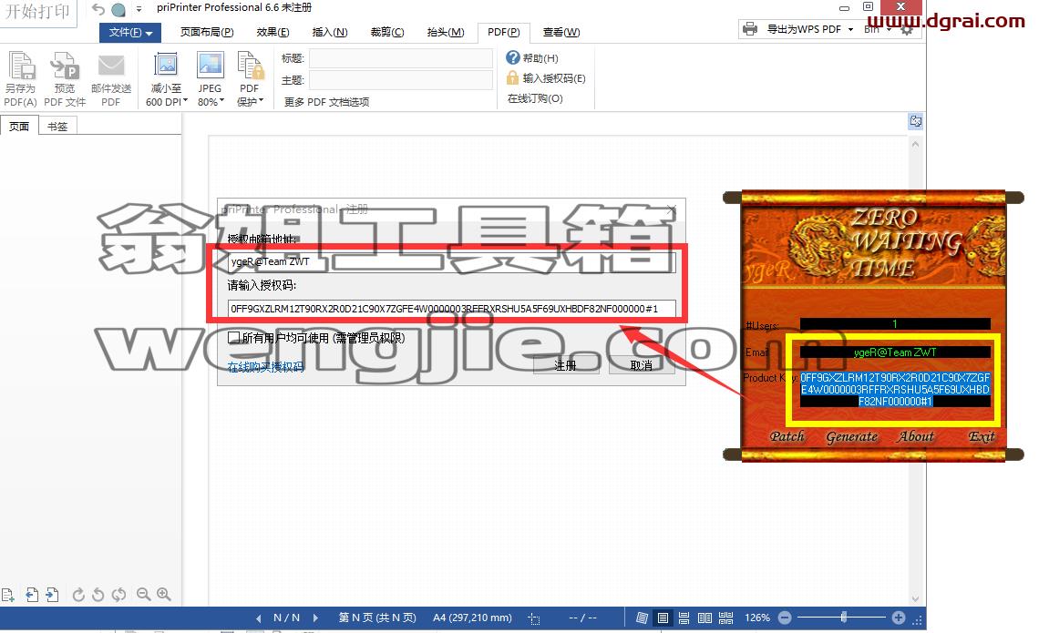1049x633 pixels.
Task: Click the license email address field in the dialog
Action: click(451, 262)
